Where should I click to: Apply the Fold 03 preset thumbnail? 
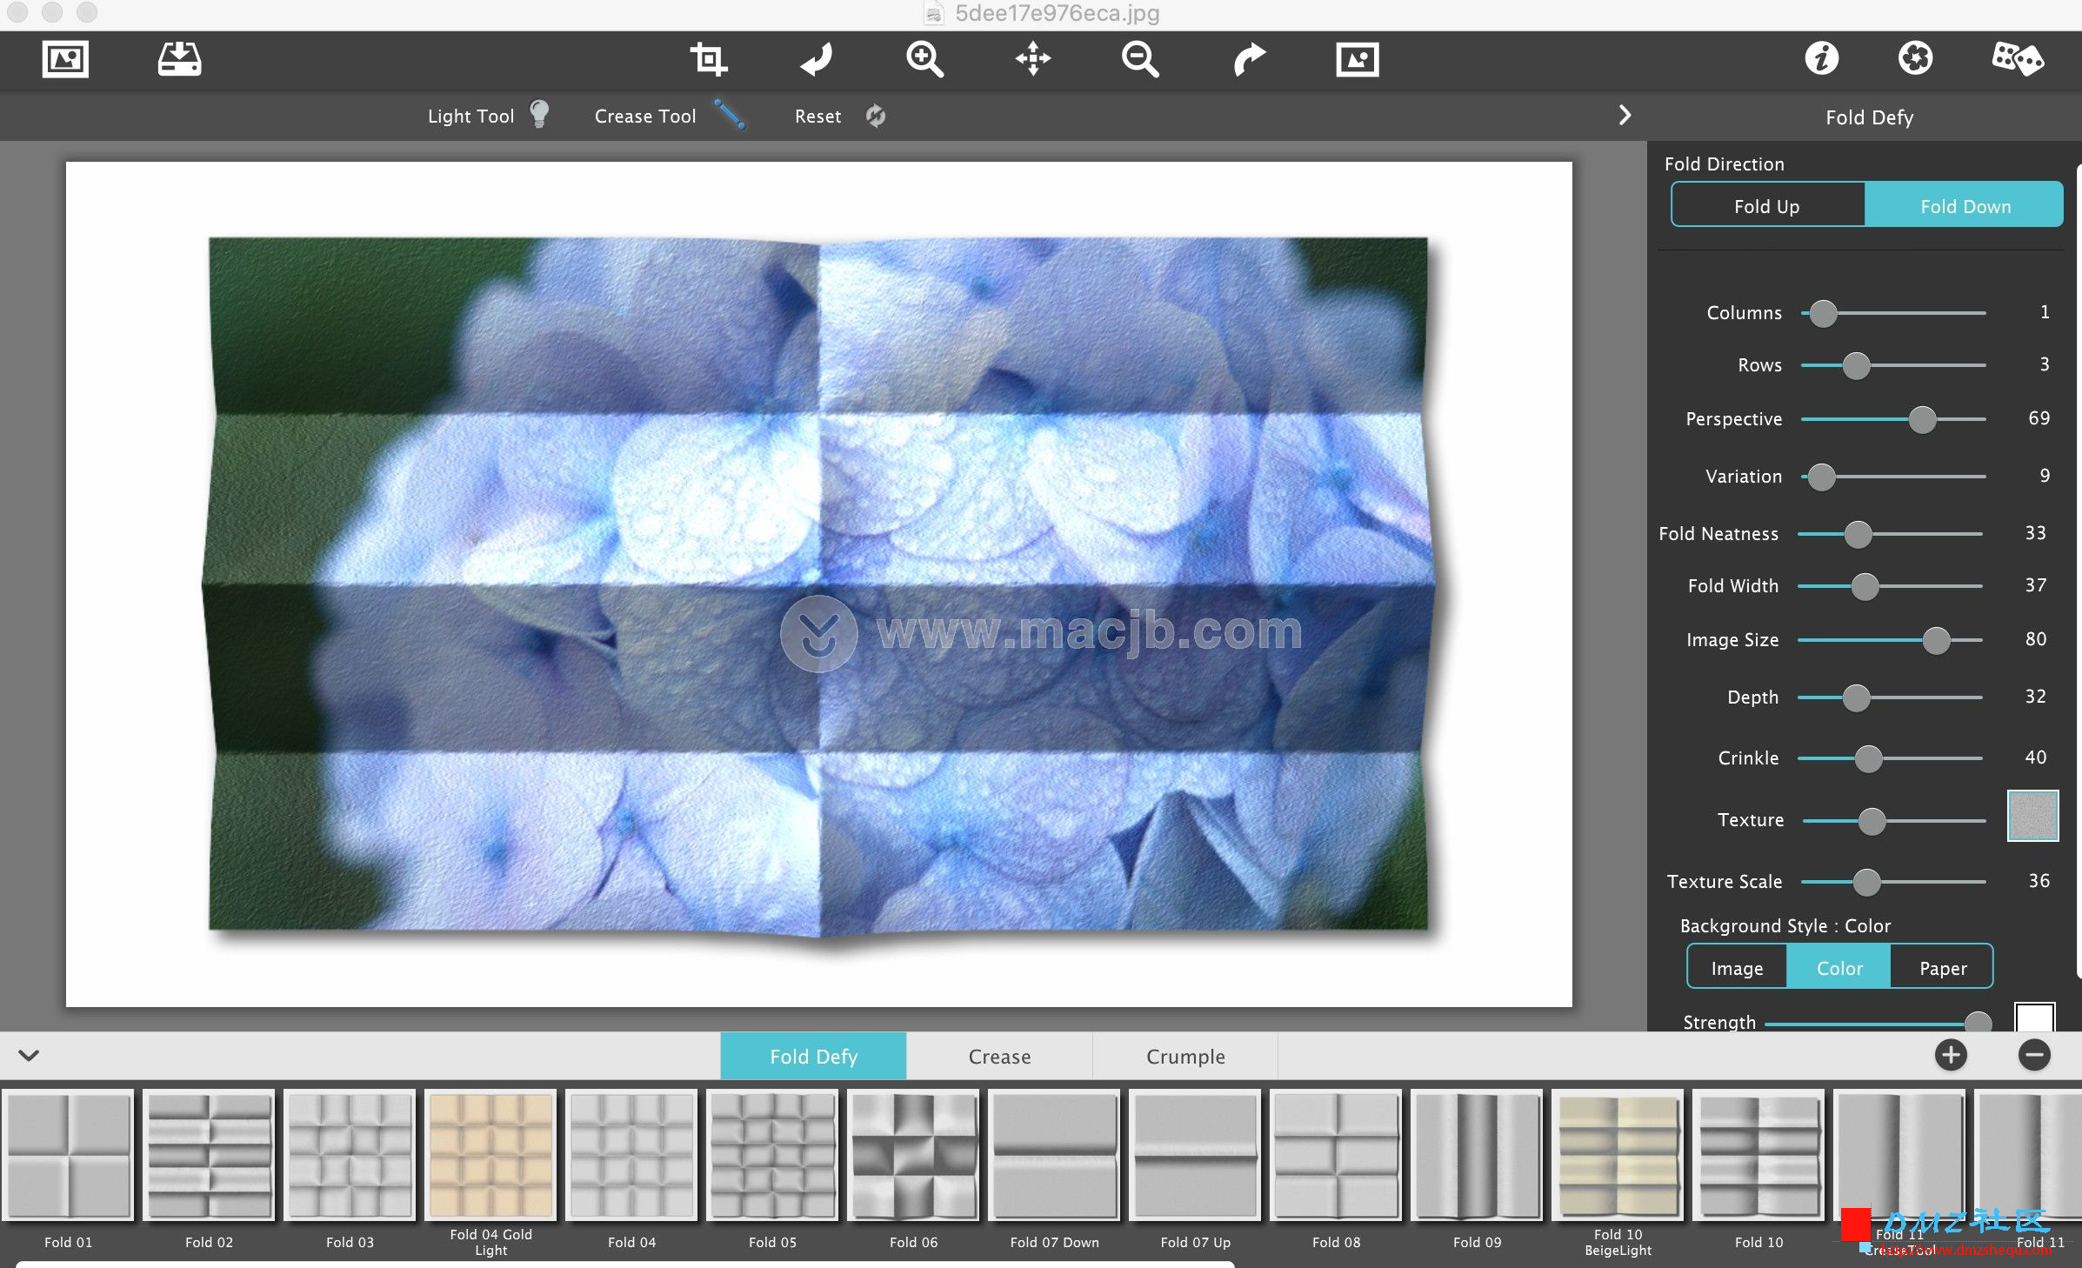(x=350, y=1155)
